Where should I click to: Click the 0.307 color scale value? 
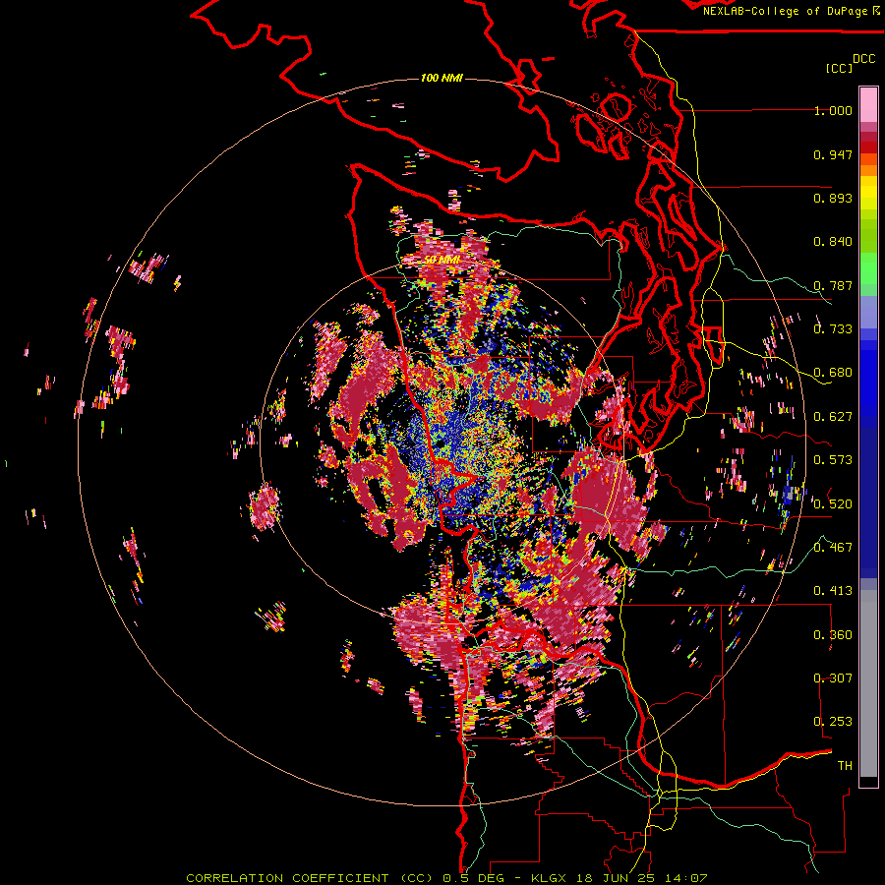click(x=833, y=678)
